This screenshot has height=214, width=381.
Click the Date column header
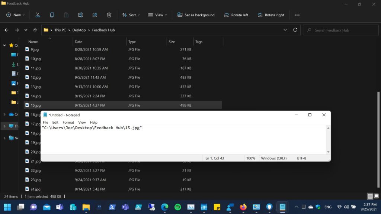[79, 42]
